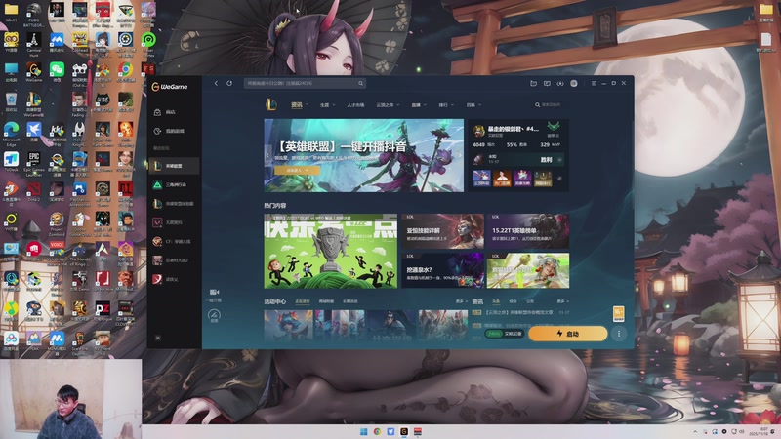Image resolution: width=781 pixels, height=439 pixels.
Task: Open the 云顶之弈 tab
Action: pos(385,105)
